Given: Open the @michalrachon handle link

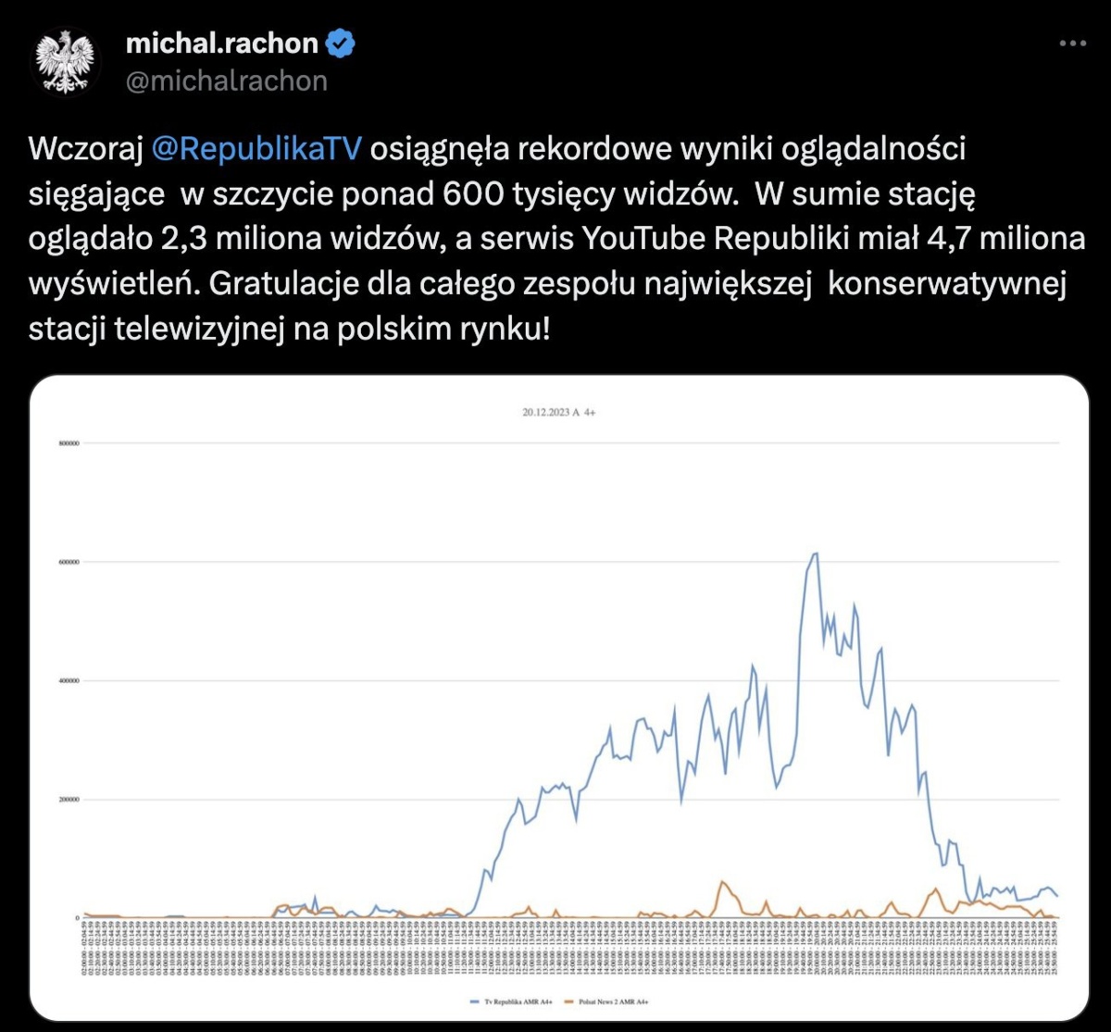Looking at the screenshot, I should click(x=226, y=81).
